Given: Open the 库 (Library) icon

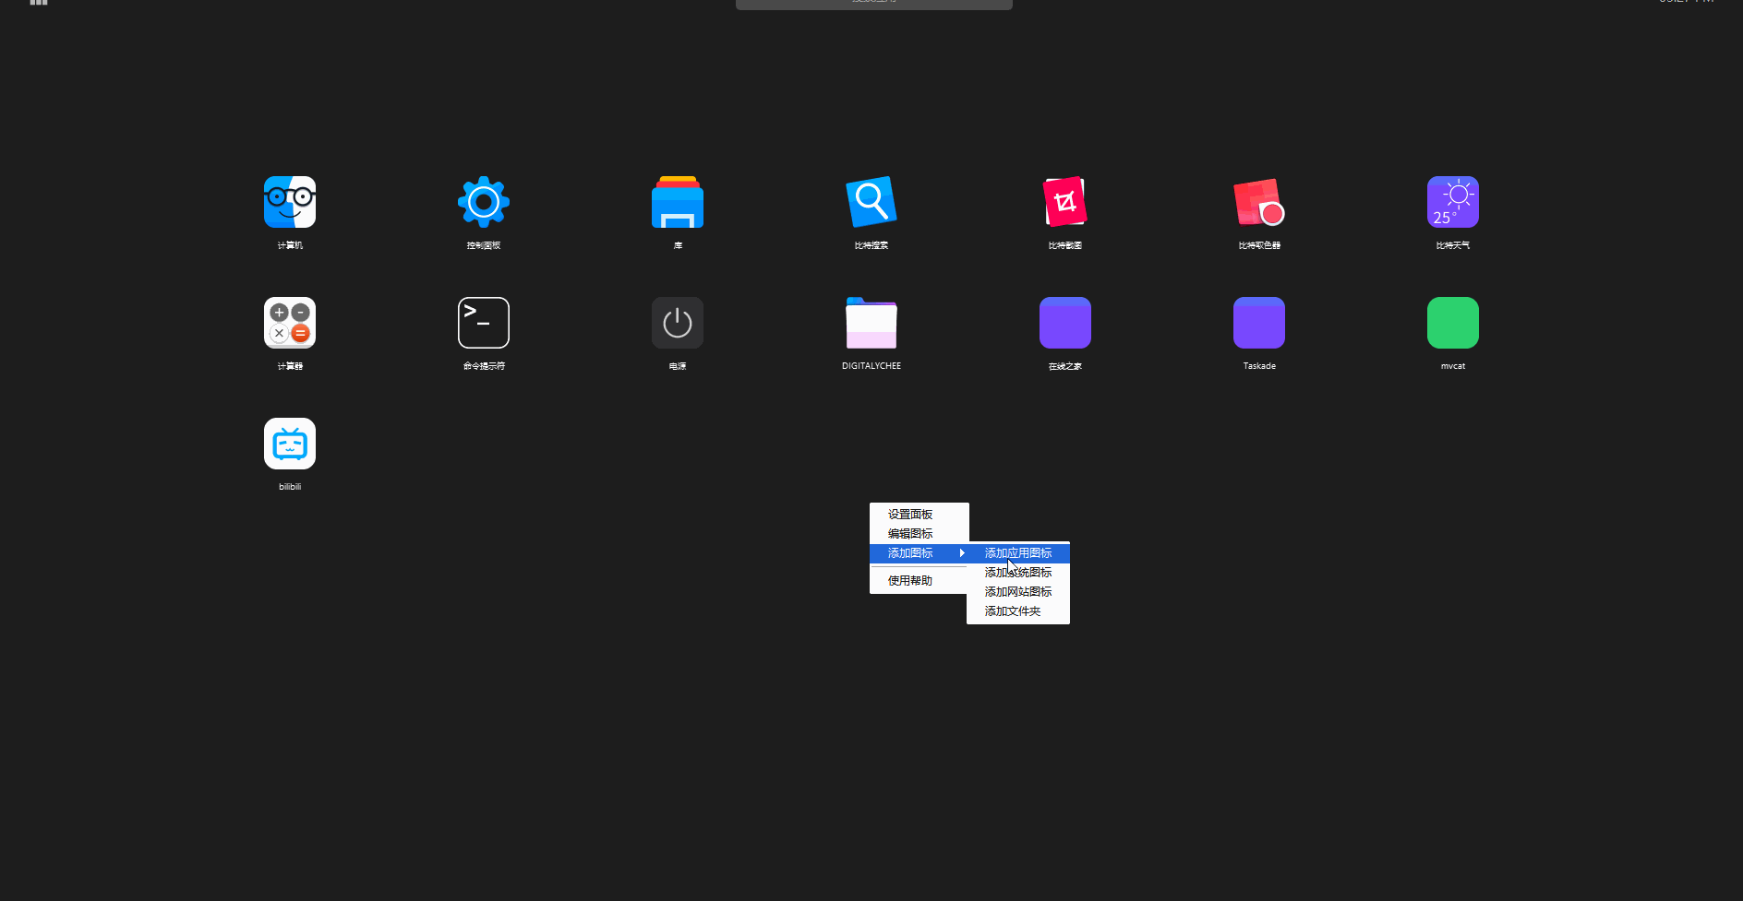Looking at the screenshot, I should pyautogui.click(x=678, y=202).
